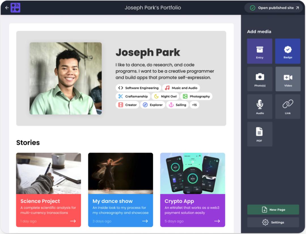Image resolution: width=306 pixels, height=234 pixels.
Task: Open the Crypto App story image
Action: [x=193, y=174]
